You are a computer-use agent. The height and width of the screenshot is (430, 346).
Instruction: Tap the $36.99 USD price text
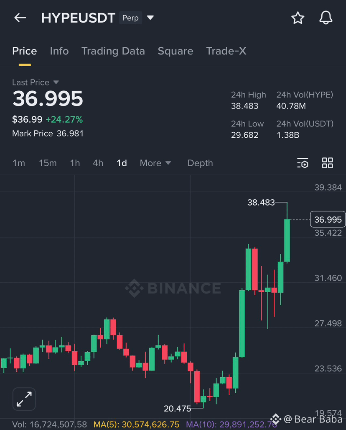click(27, 120)
